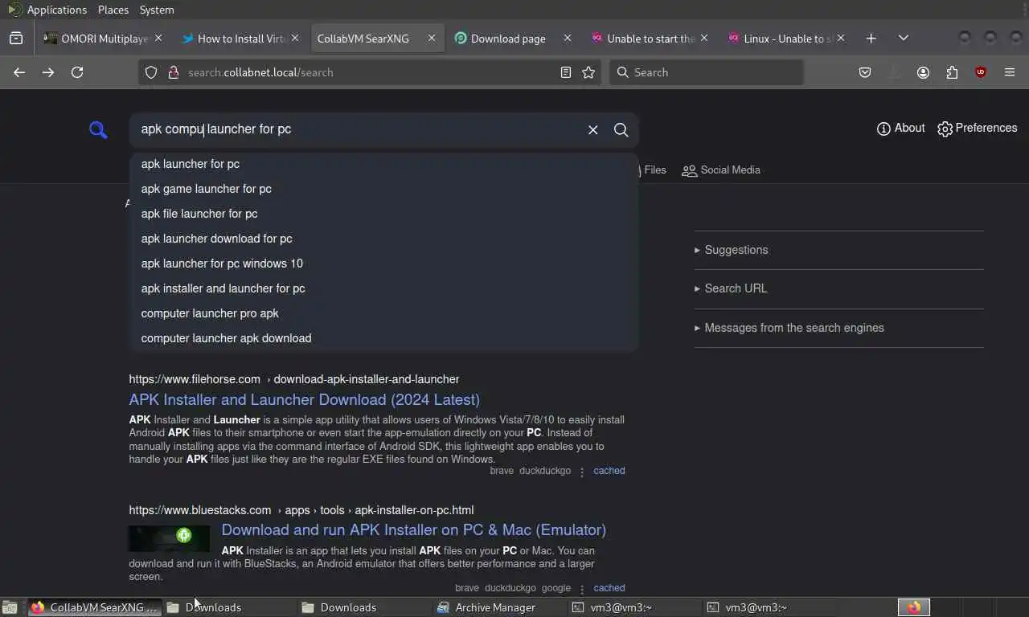Open a new browser tab

point(871,38)
